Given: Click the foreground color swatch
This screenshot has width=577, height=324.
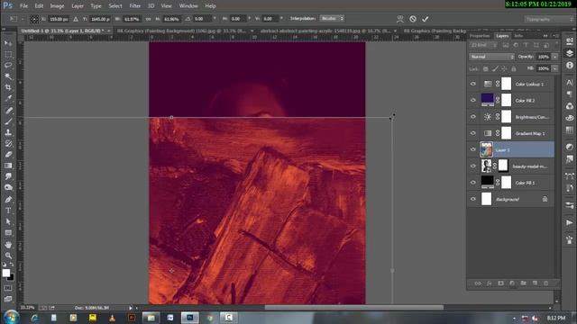Looking at the screenshot, I should click(x=6, y=273).
